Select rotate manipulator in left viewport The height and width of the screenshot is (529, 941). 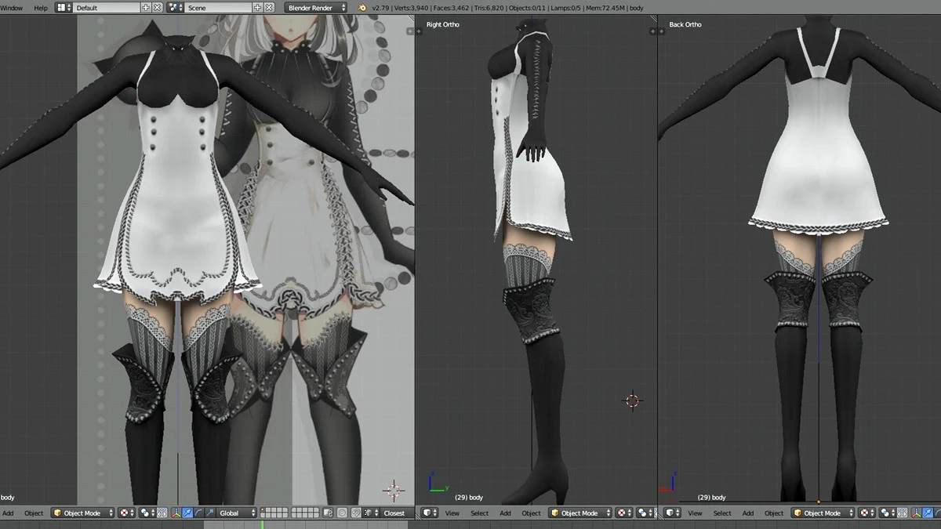click(198, 513)
